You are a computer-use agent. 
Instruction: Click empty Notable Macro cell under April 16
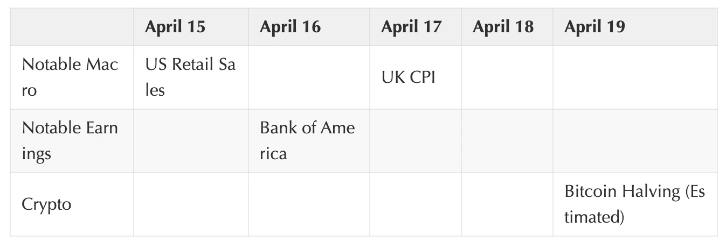(309, 77)
